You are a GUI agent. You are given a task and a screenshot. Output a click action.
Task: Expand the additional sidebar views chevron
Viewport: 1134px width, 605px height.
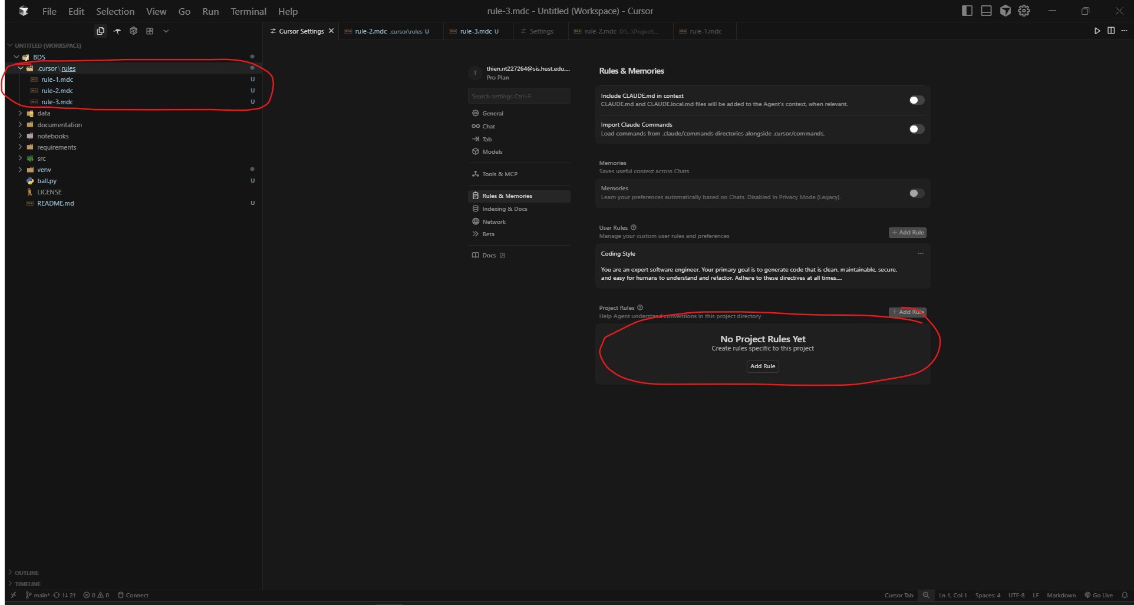point(166,31)
